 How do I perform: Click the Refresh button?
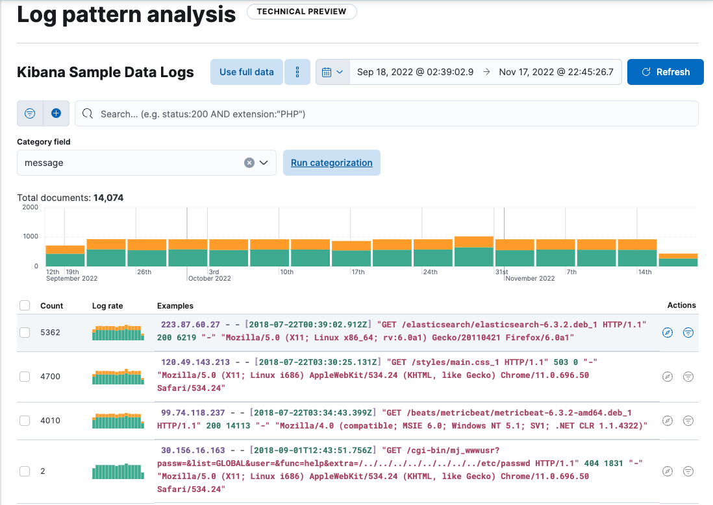[x=665, y=71]
